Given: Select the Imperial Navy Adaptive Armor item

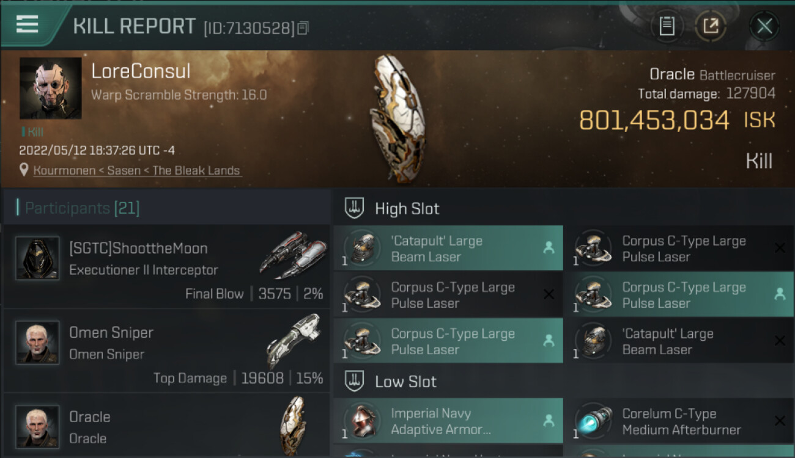Looking at the screenshot, I should pyautogui.click(x=448, y=421).
